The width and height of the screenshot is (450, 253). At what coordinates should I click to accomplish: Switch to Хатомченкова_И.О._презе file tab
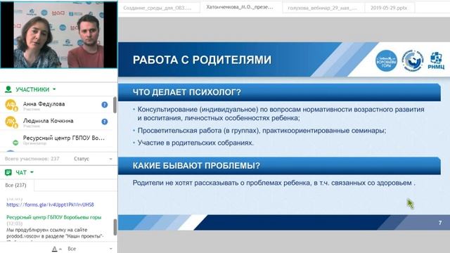click(x=240, y=7)
